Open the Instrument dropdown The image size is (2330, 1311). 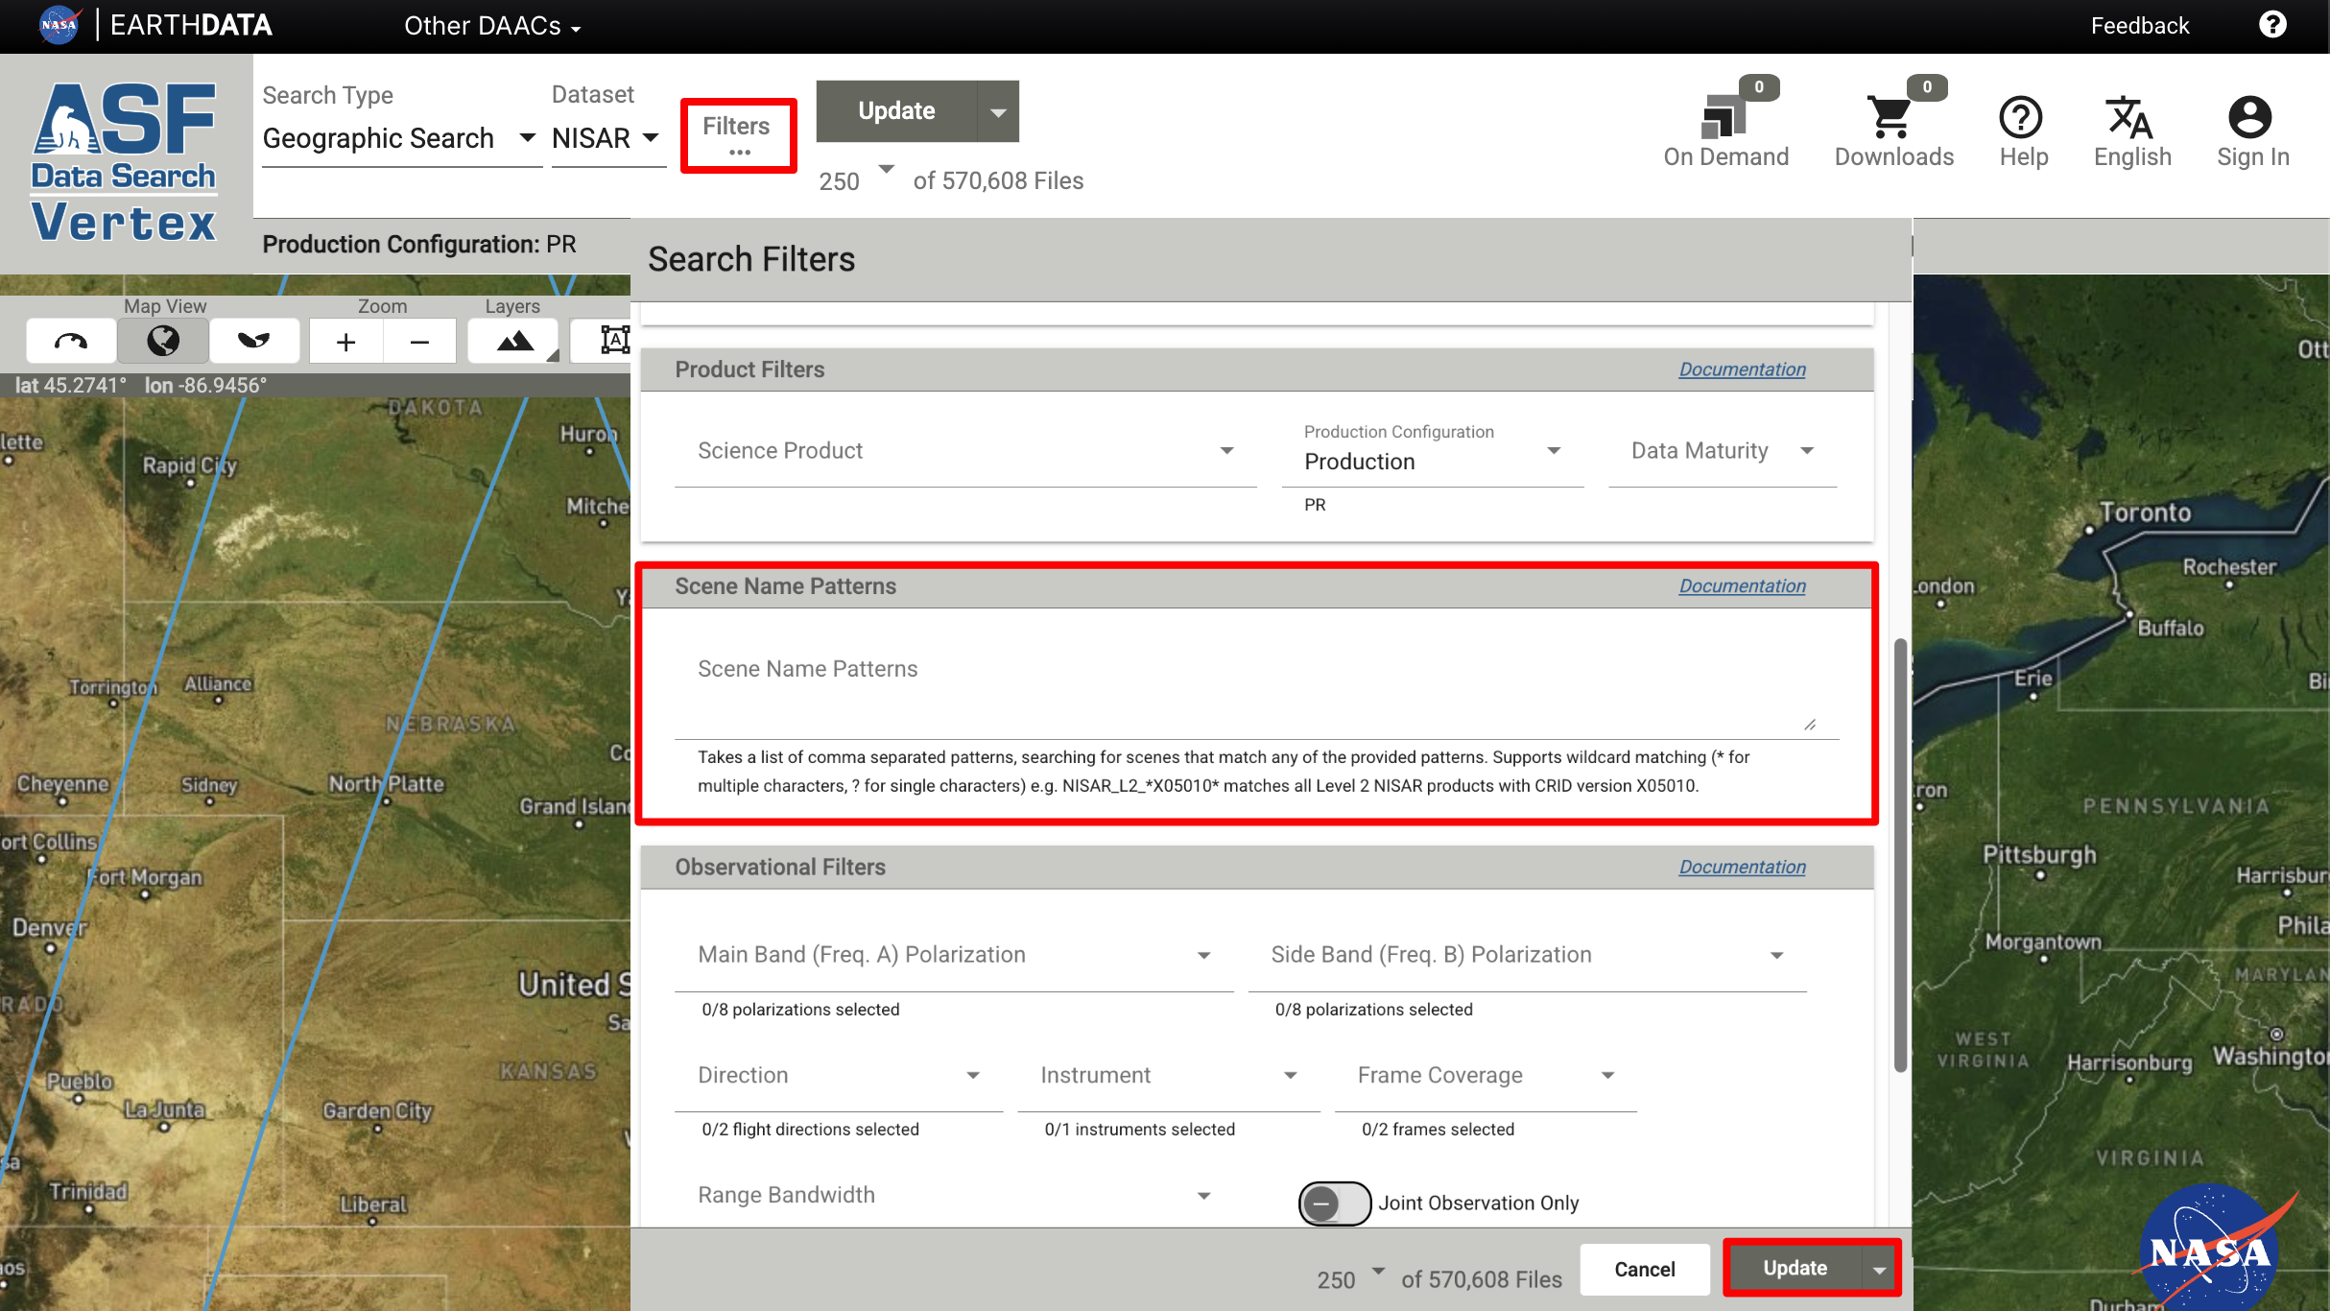tap(1169, 1076)
